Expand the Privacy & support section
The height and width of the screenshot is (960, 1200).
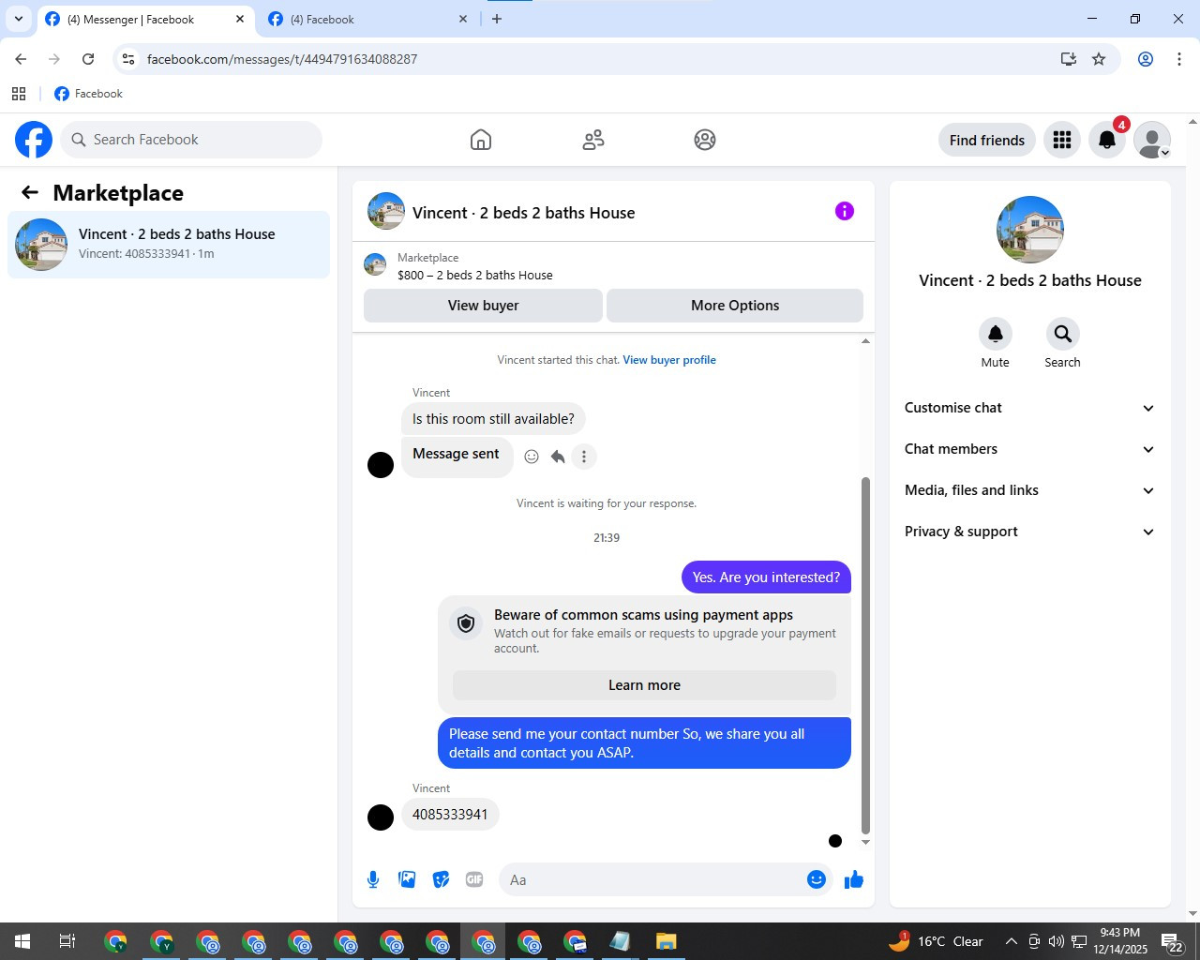[1030, 532]
